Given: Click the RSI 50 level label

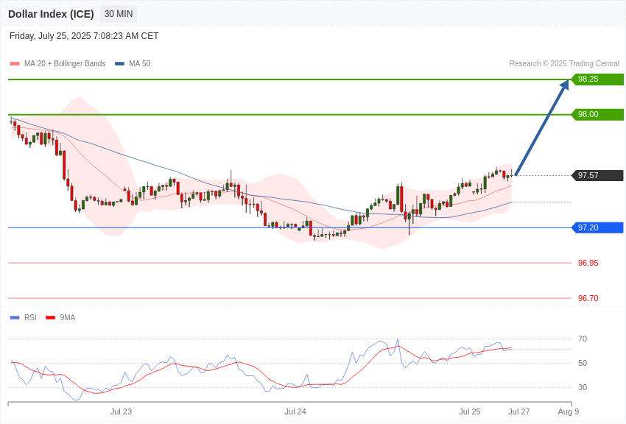Looking at the screenshot, I should 583,364.
